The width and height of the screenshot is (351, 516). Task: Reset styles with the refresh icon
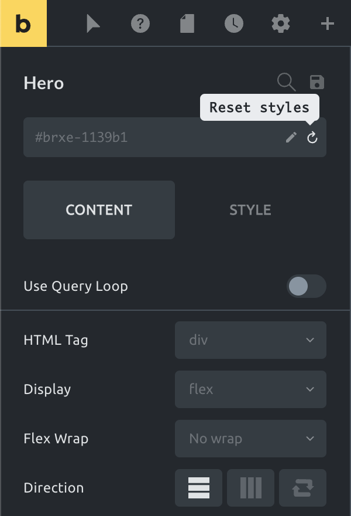[312, 137]
